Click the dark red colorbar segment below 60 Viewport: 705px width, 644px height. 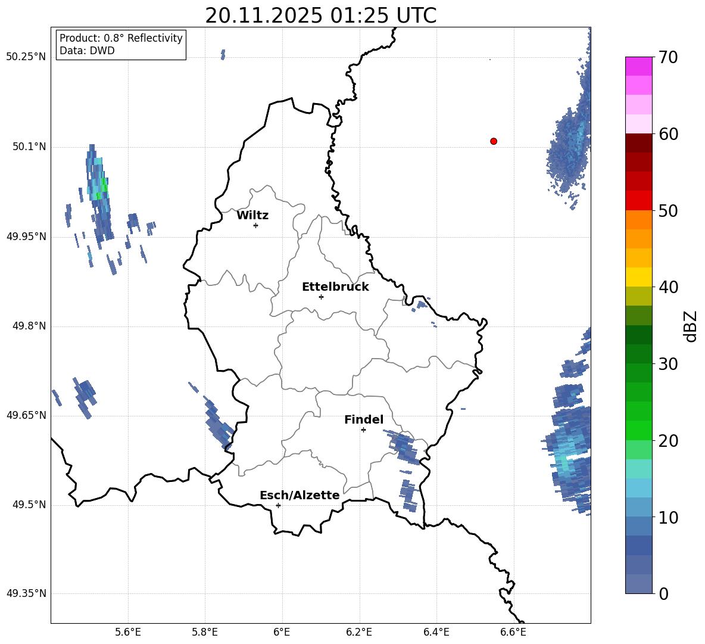638,143
